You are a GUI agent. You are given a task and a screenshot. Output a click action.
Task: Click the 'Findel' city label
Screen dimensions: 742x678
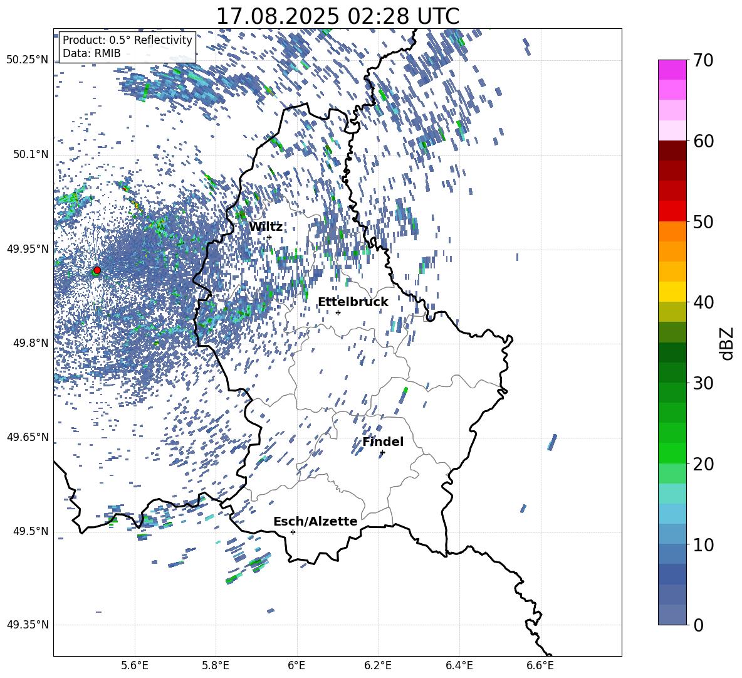click(383, 442)
